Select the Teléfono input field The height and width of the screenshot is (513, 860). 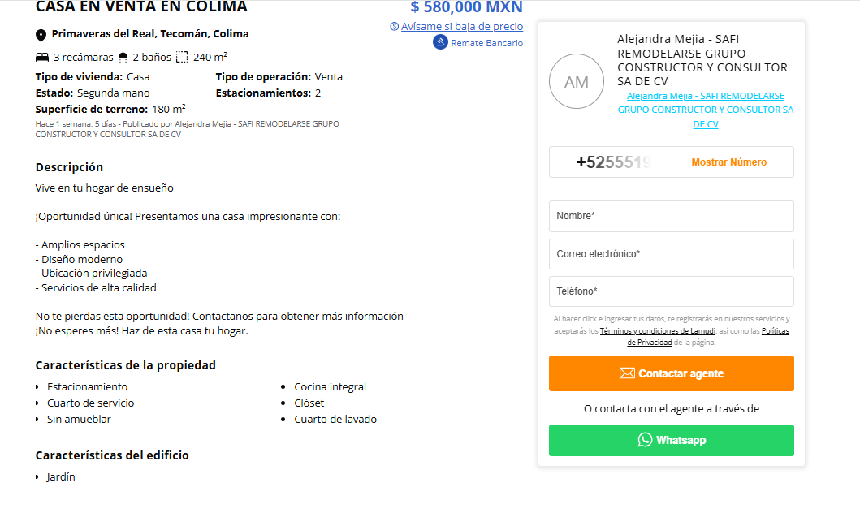671,291
